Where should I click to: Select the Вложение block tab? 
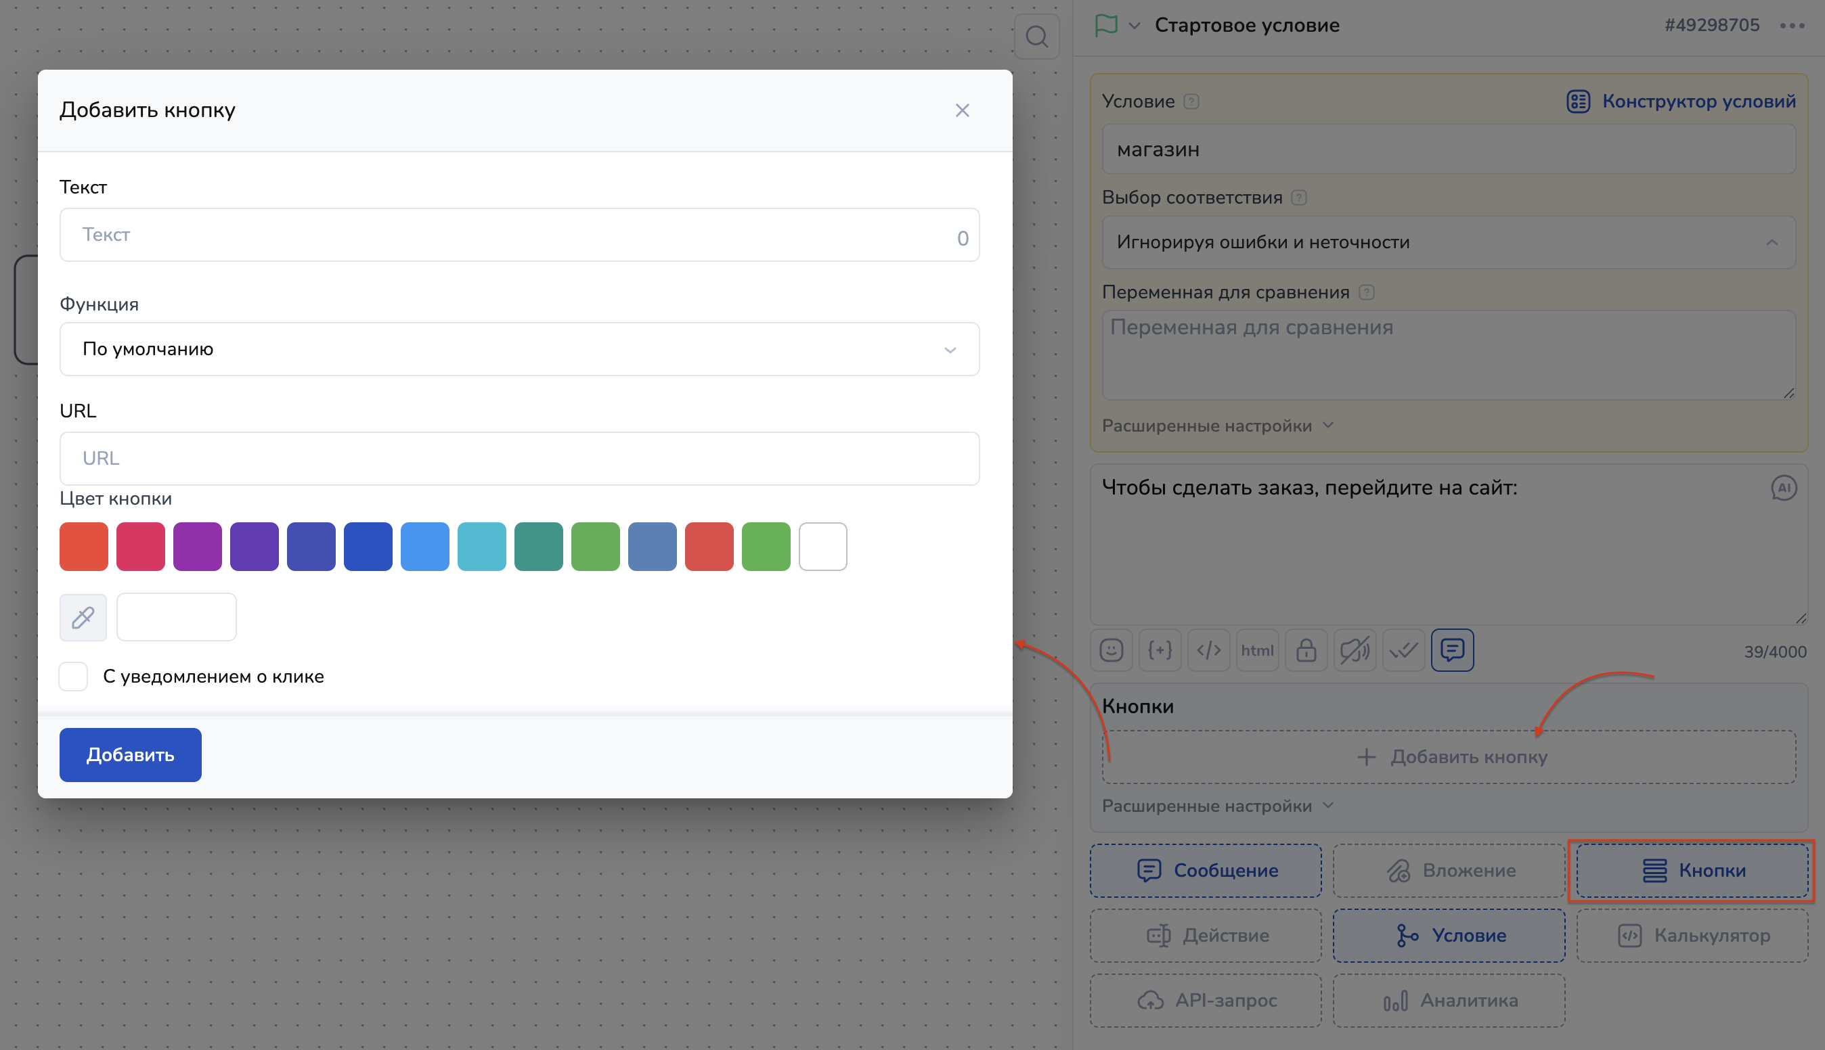[1449, 871]
